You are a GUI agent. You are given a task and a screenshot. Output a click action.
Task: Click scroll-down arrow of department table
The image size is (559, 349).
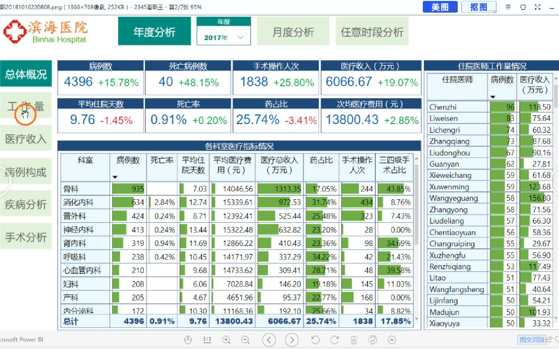pos(417,318)
